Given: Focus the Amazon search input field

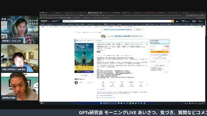Looking at the screenshot, I should [x=119, y=21].
